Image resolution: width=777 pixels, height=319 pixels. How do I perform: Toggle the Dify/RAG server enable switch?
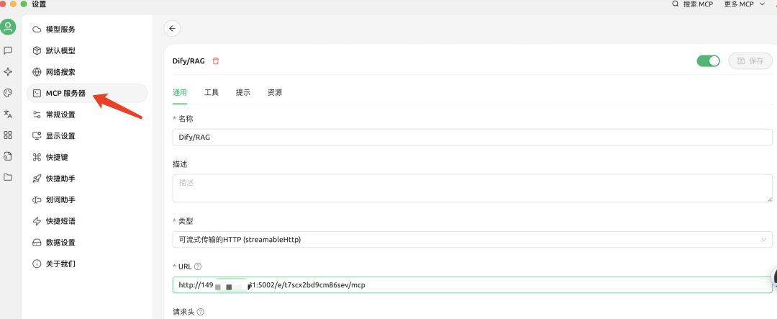(708, 61)
